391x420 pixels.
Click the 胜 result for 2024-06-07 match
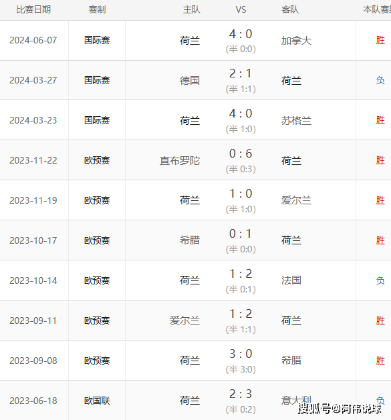click(x=380, y=41)
